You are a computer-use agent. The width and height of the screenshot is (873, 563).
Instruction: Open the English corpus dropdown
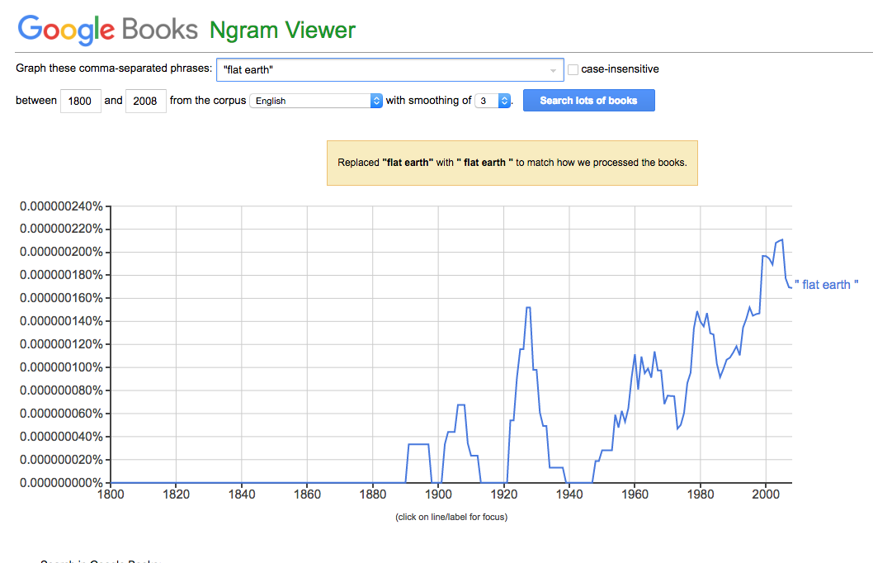point(316,101)
